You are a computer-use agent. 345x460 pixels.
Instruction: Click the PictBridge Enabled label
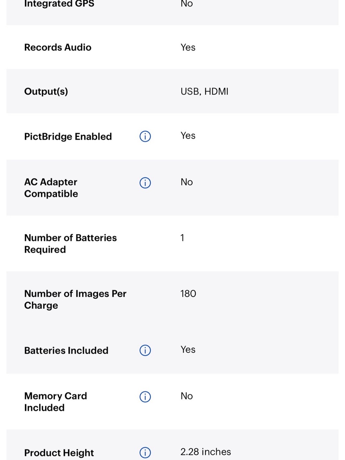point(68,136)
